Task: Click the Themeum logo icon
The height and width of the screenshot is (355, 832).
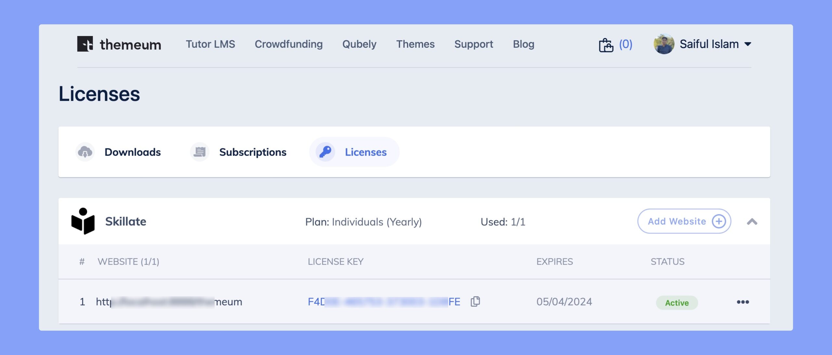Action: click(84, 44)
